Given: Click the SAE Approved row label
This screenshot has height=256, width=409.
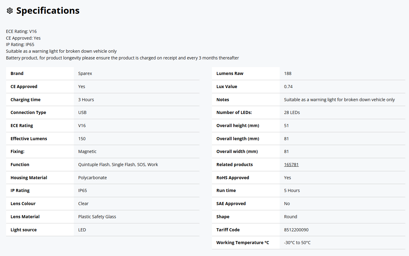Looking at the screenshot, I should 231,204.
